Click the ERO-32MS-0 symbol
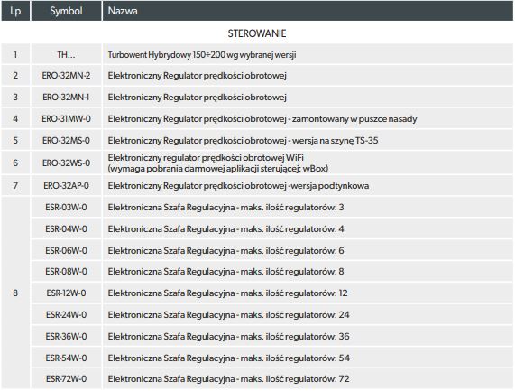This screenshot has height=391, width=515. tap(66, 141)
